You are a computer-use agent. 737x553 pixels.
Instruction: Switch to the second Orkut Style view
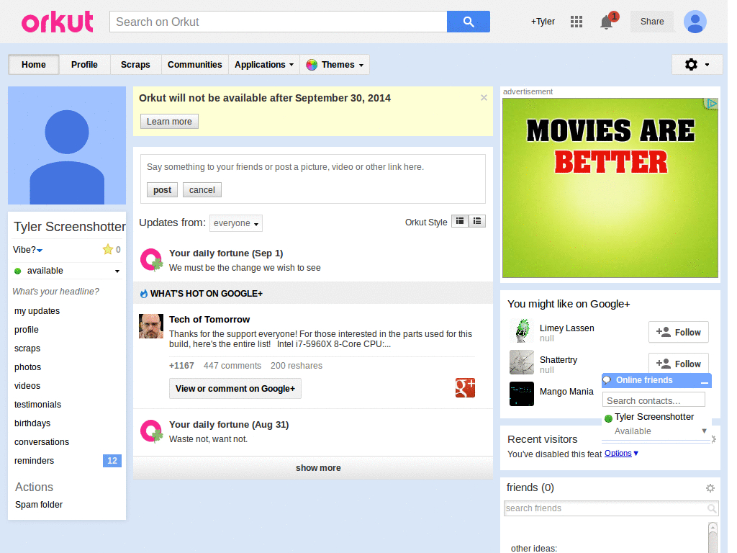477,221
